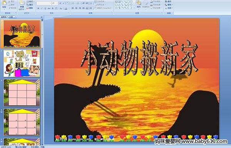
Task: Open the Columns dropdown
Action: tap(91, 8)
